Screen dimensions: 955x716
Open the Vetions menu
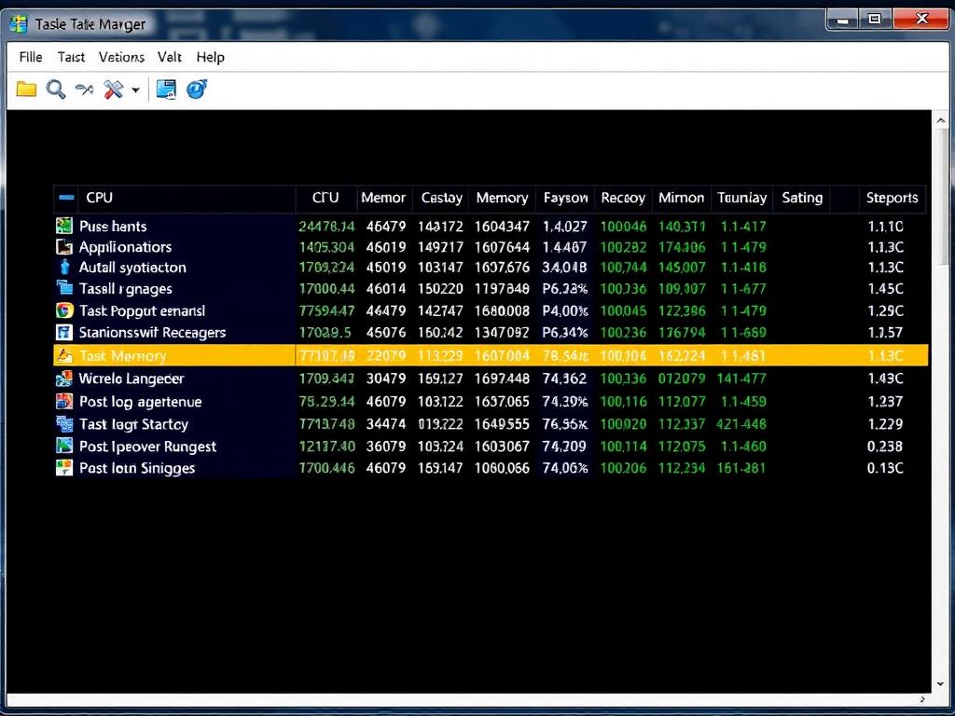click(x=121, y=57)
